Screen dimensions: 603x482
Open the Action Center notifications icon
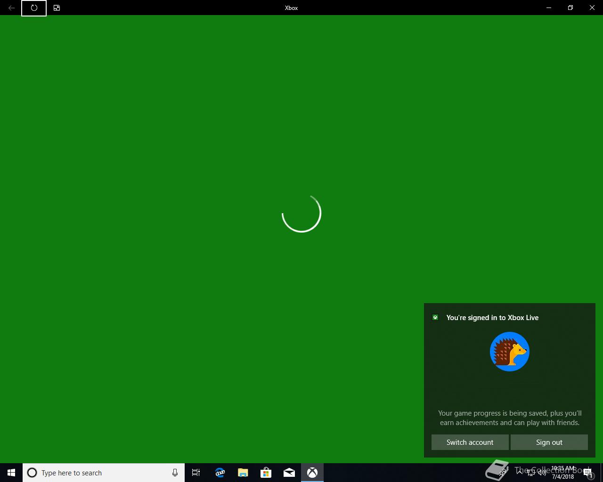point(588,473)
